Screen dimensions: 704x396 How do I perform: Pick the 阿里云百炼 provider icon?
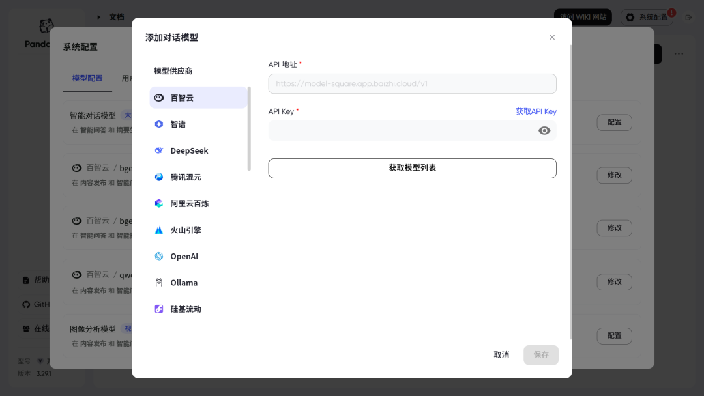pos(159,204)
